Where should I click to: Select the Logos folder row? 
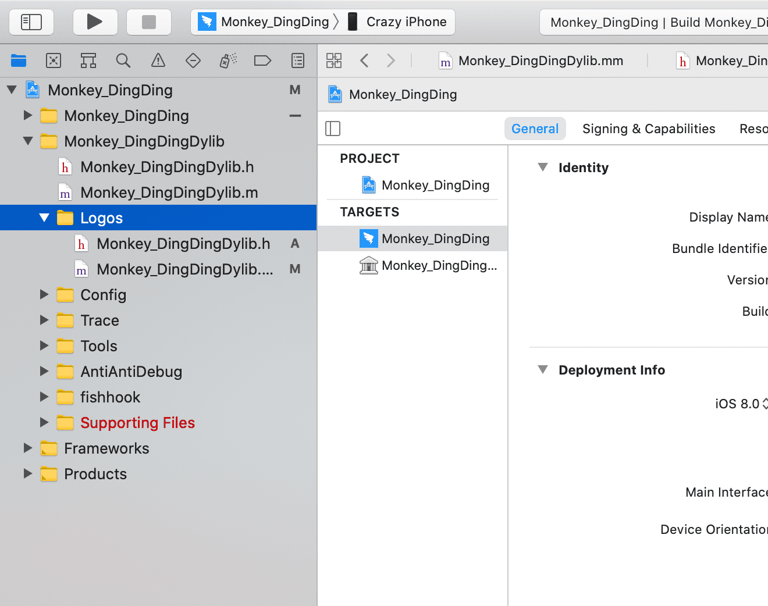pos(158,218)
